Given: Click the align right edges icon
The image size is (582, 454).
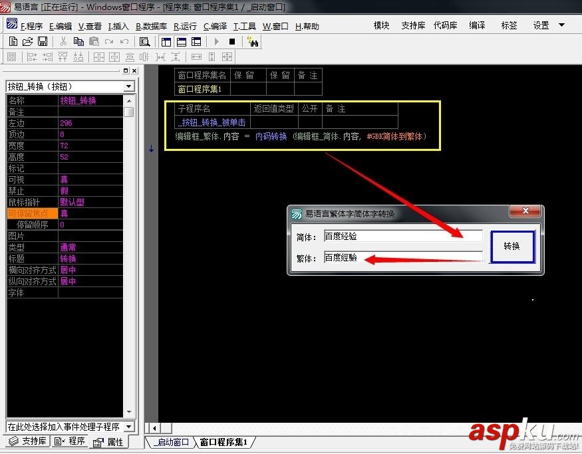Looking at the screenshot, I should click(x=47, y=57).
